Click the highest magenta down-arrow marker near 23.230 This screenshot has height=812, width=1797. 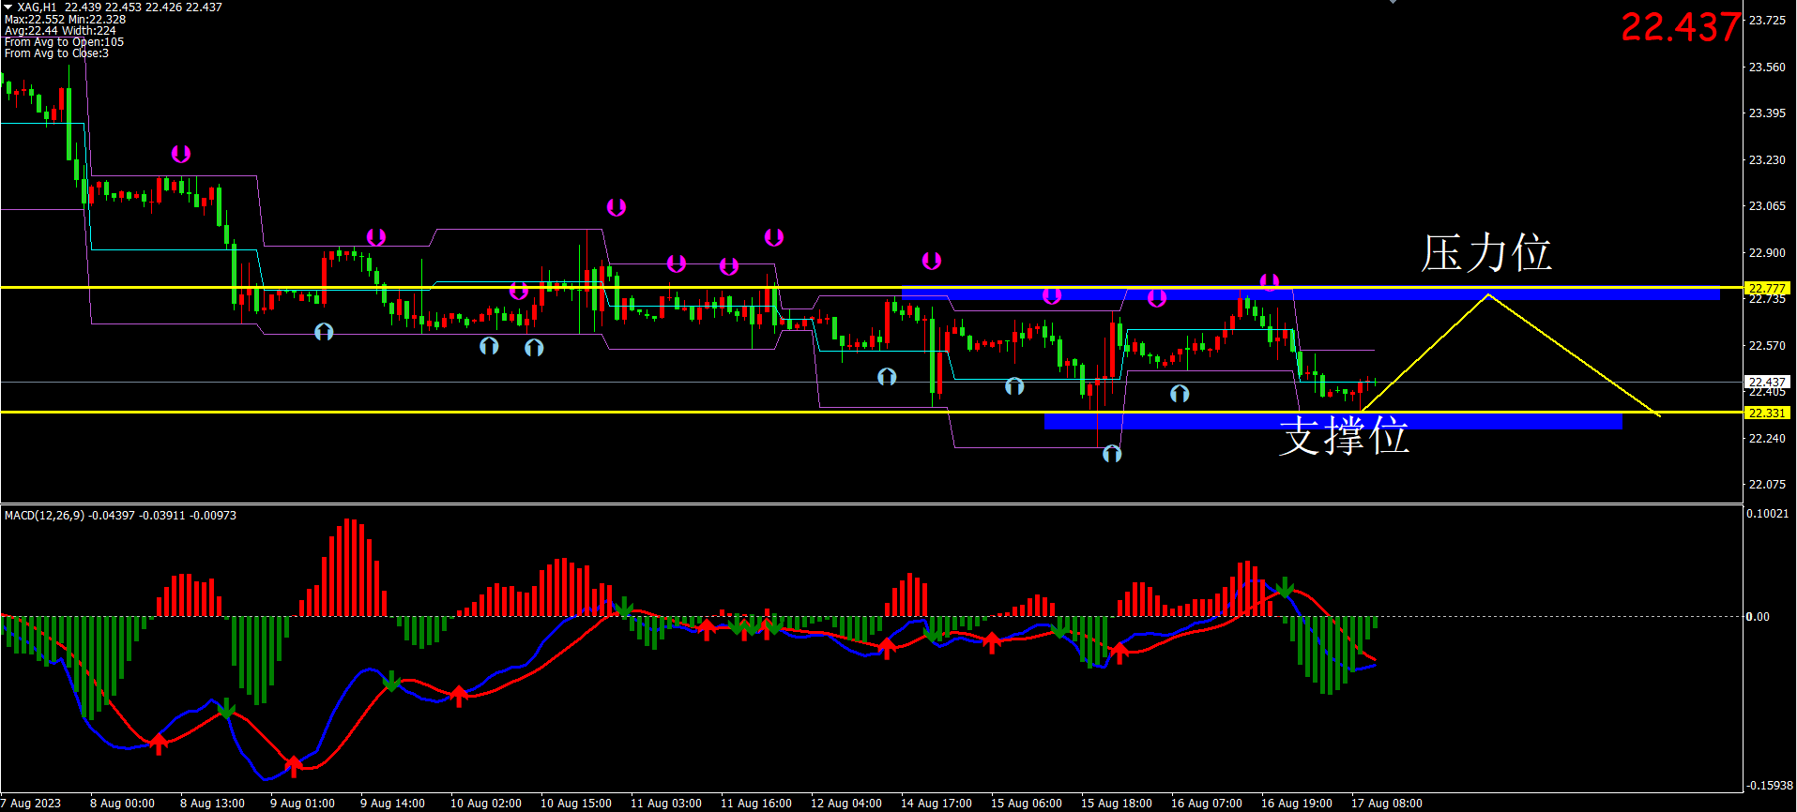tap(181, 154)
